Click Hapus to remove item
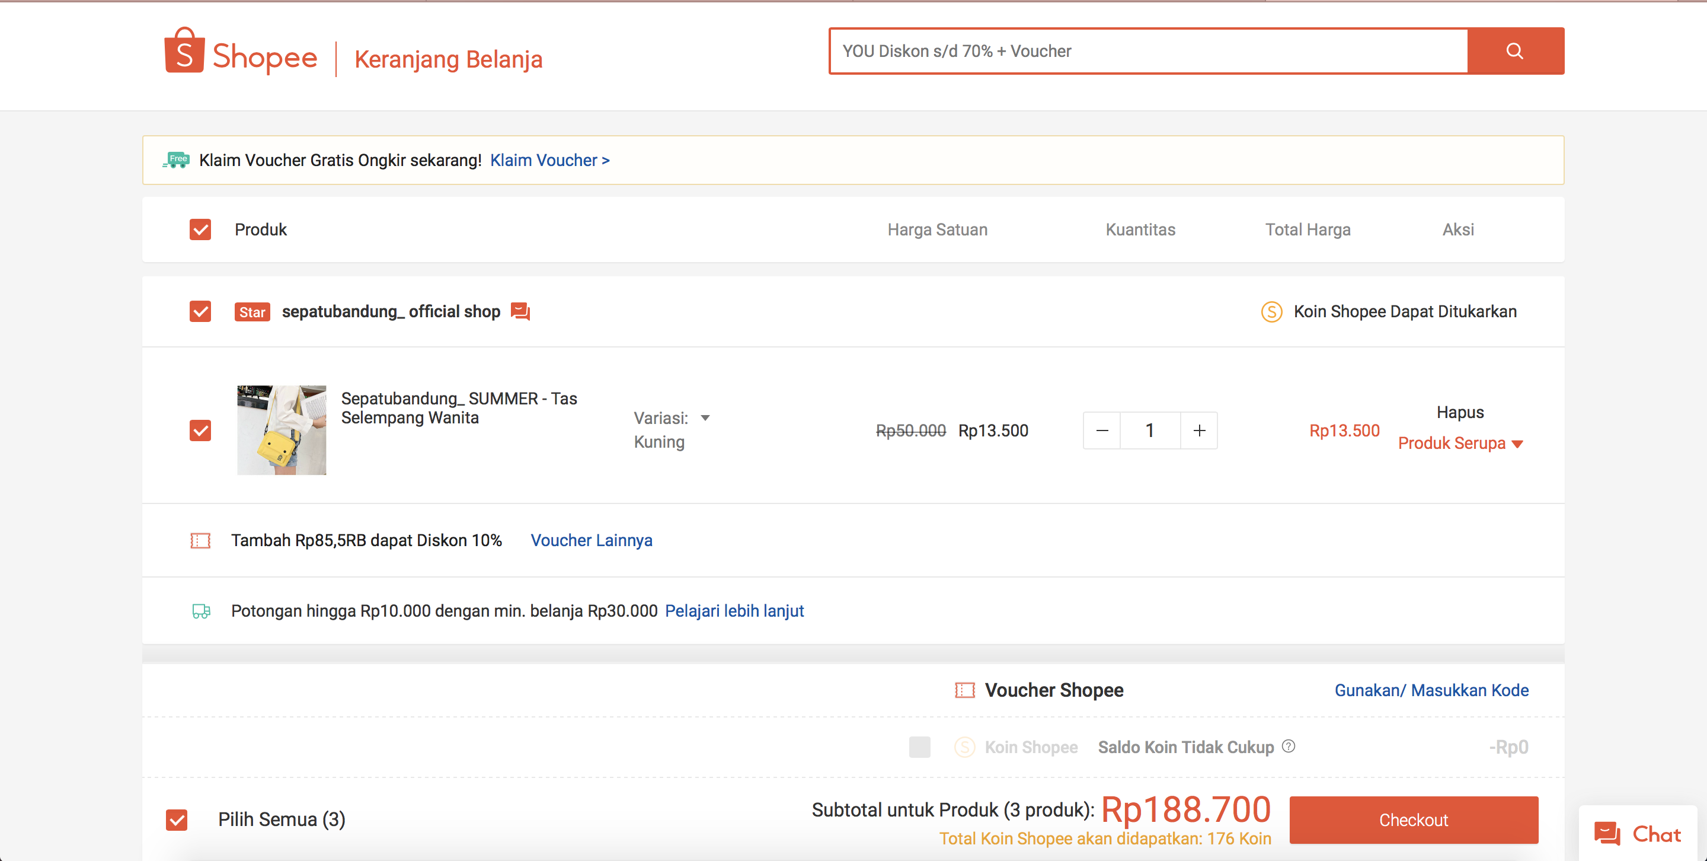 pyautogui.click(x=1460, y=412)
